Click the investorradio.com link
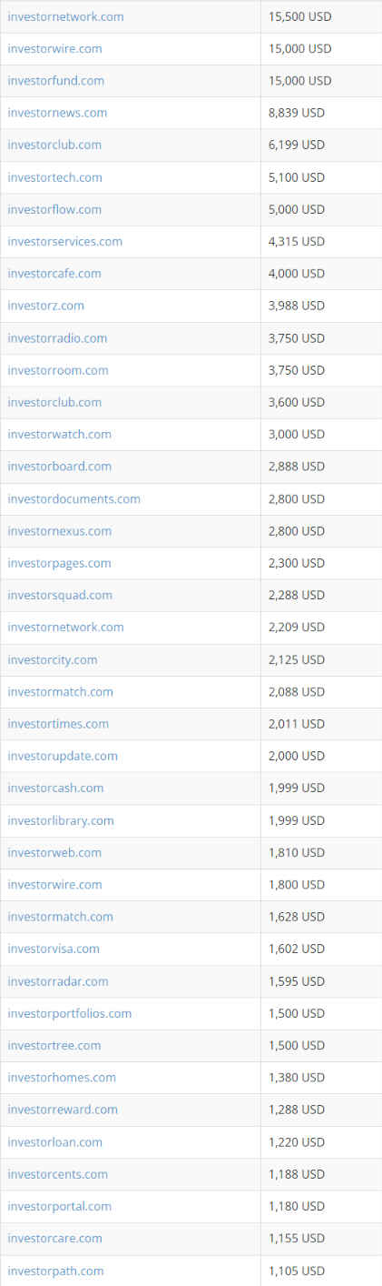 point(57,338)
